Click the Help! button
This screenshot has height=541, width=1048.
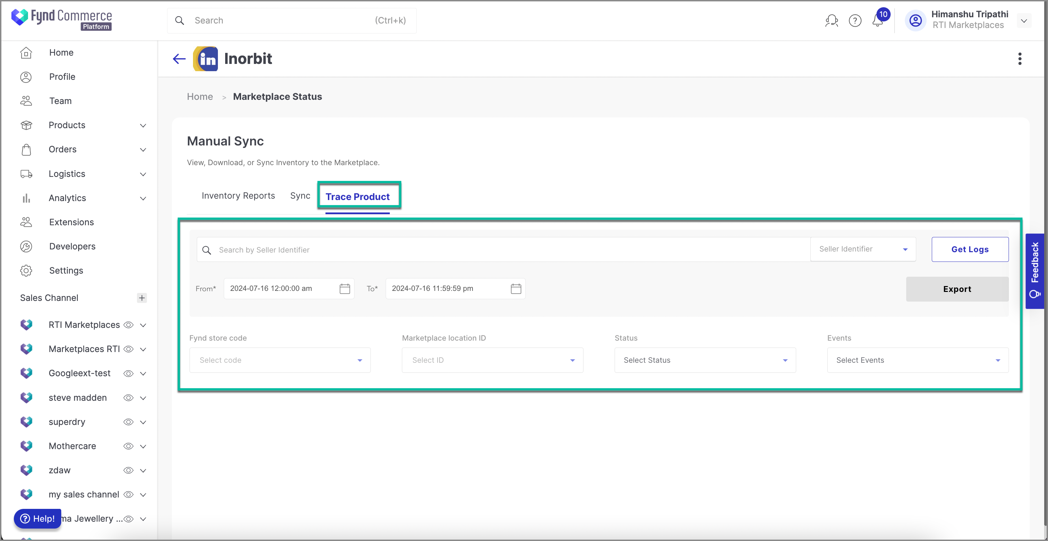37,519
